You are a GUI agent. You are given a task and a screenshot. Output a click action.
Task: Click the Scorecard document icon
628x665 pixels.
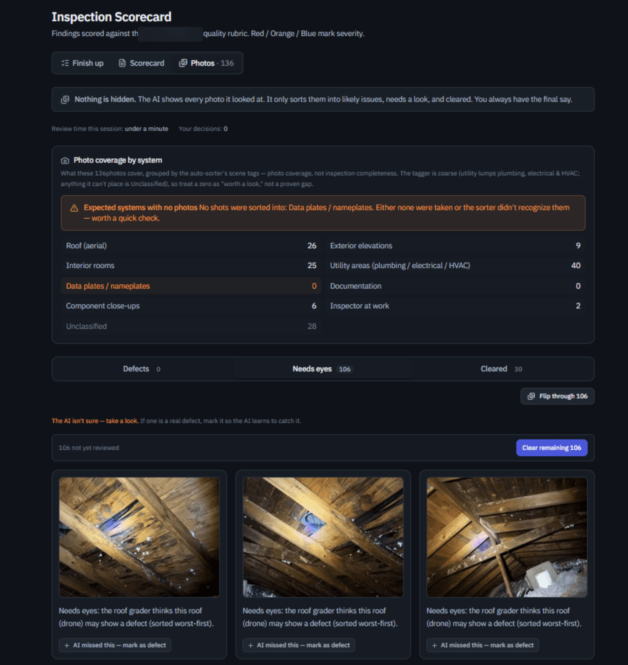(x=122, y=63)
